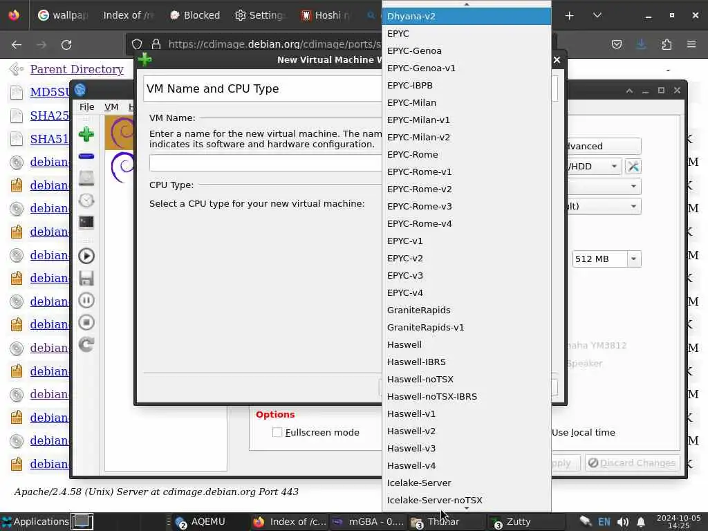Click the Discard Changes button in AQEMU
This screenshot has height=531, width=708.
pyautogui.click(x=632, y=463)
